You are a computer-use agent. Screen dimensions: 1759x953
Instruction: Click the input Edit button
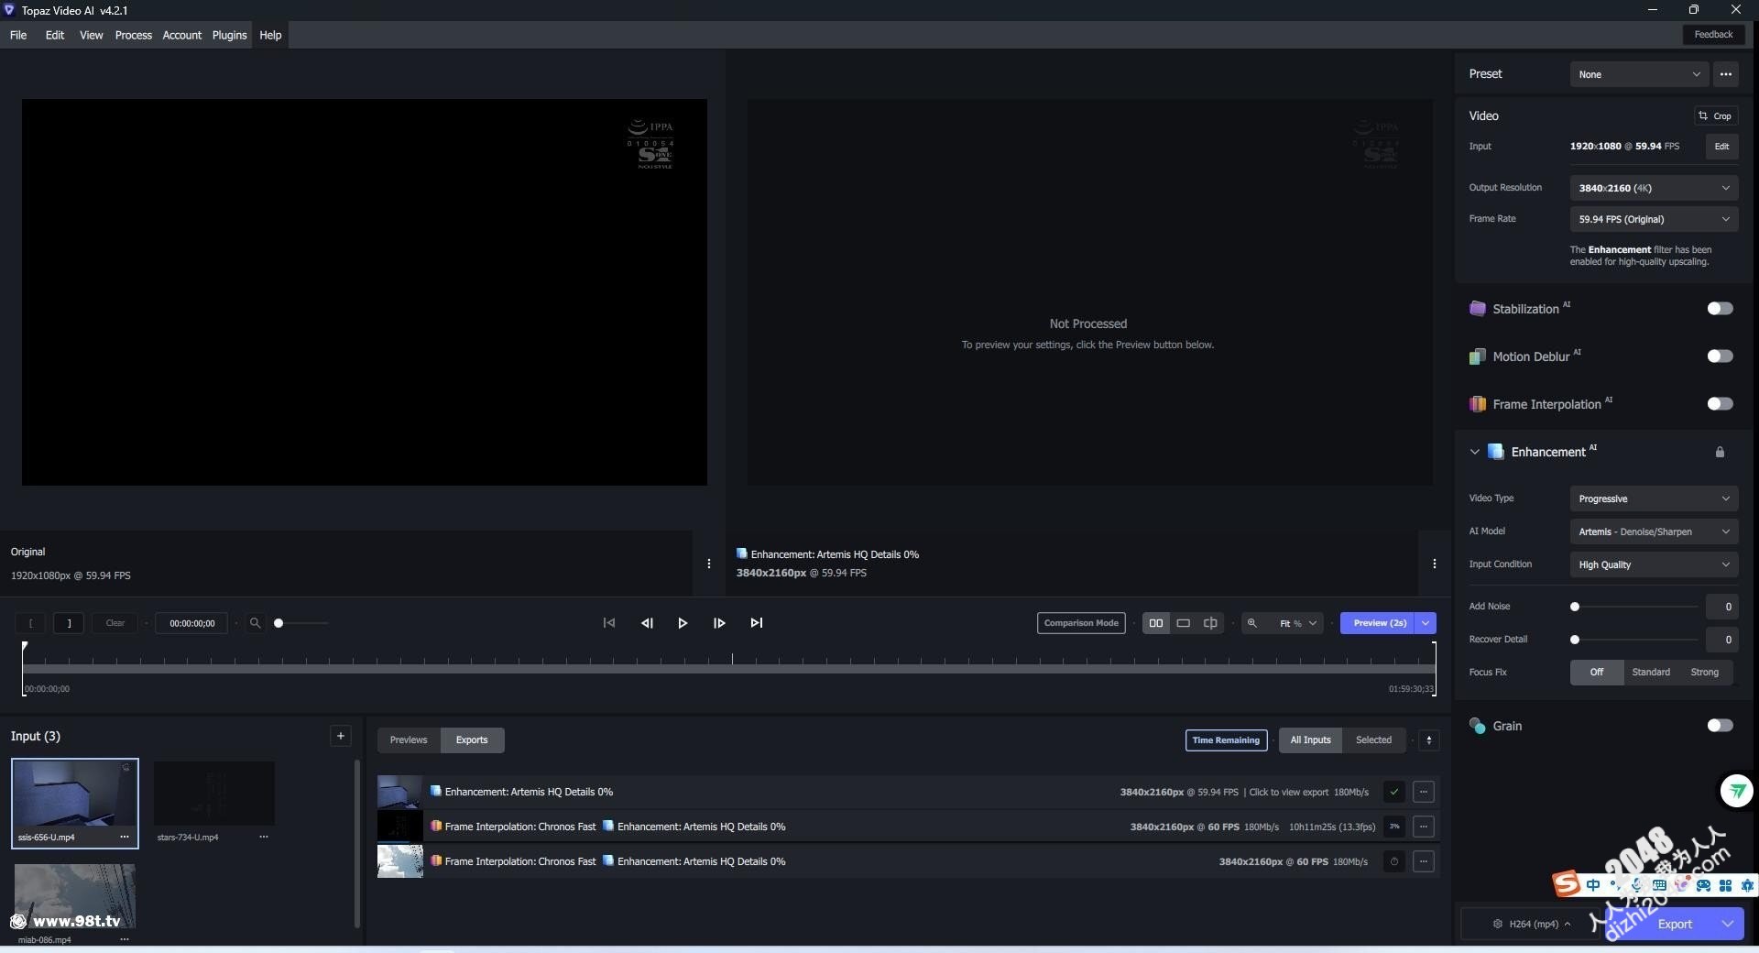click(1721, 147)
